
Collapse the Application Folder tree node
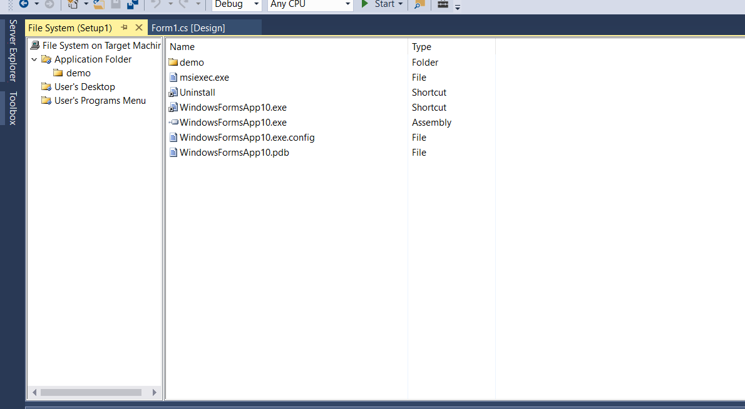34,59
